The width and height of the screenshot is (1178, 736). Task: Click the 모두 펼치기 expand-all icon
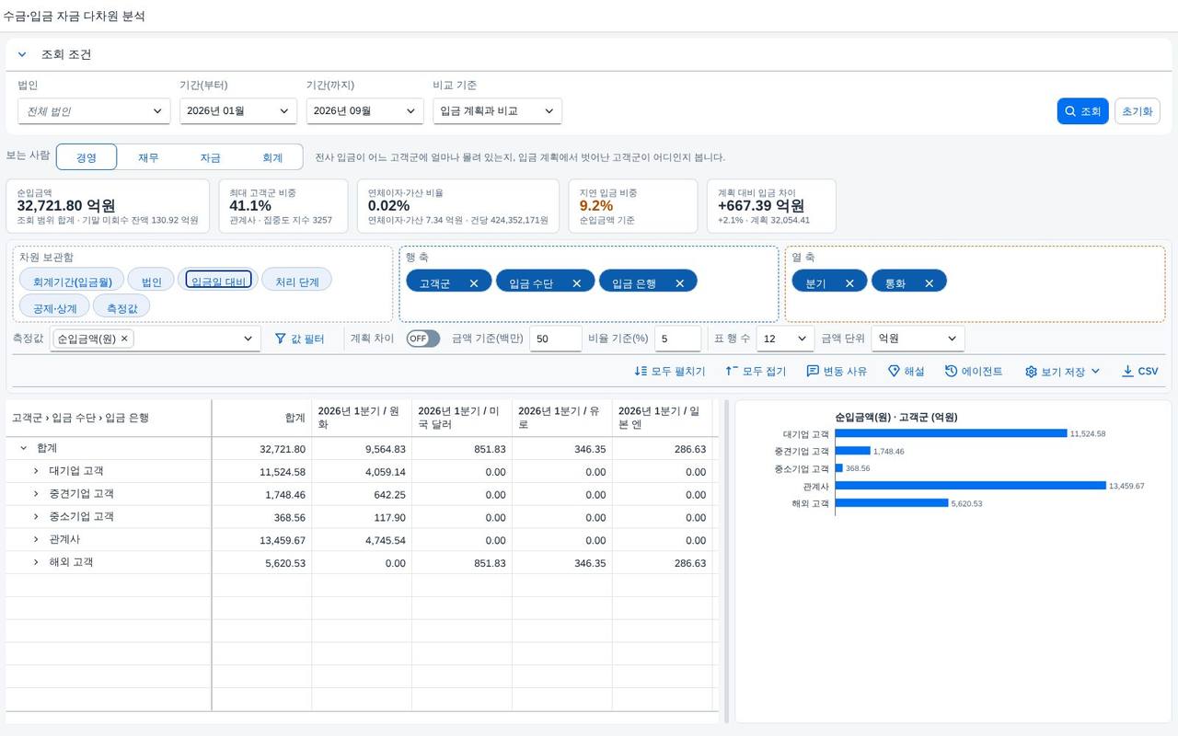coord(641,372)
